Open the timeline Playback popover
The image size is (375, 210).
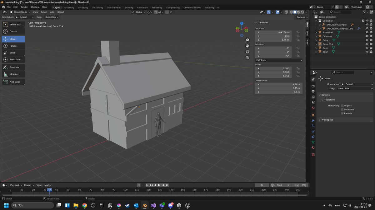coord(16,185)
